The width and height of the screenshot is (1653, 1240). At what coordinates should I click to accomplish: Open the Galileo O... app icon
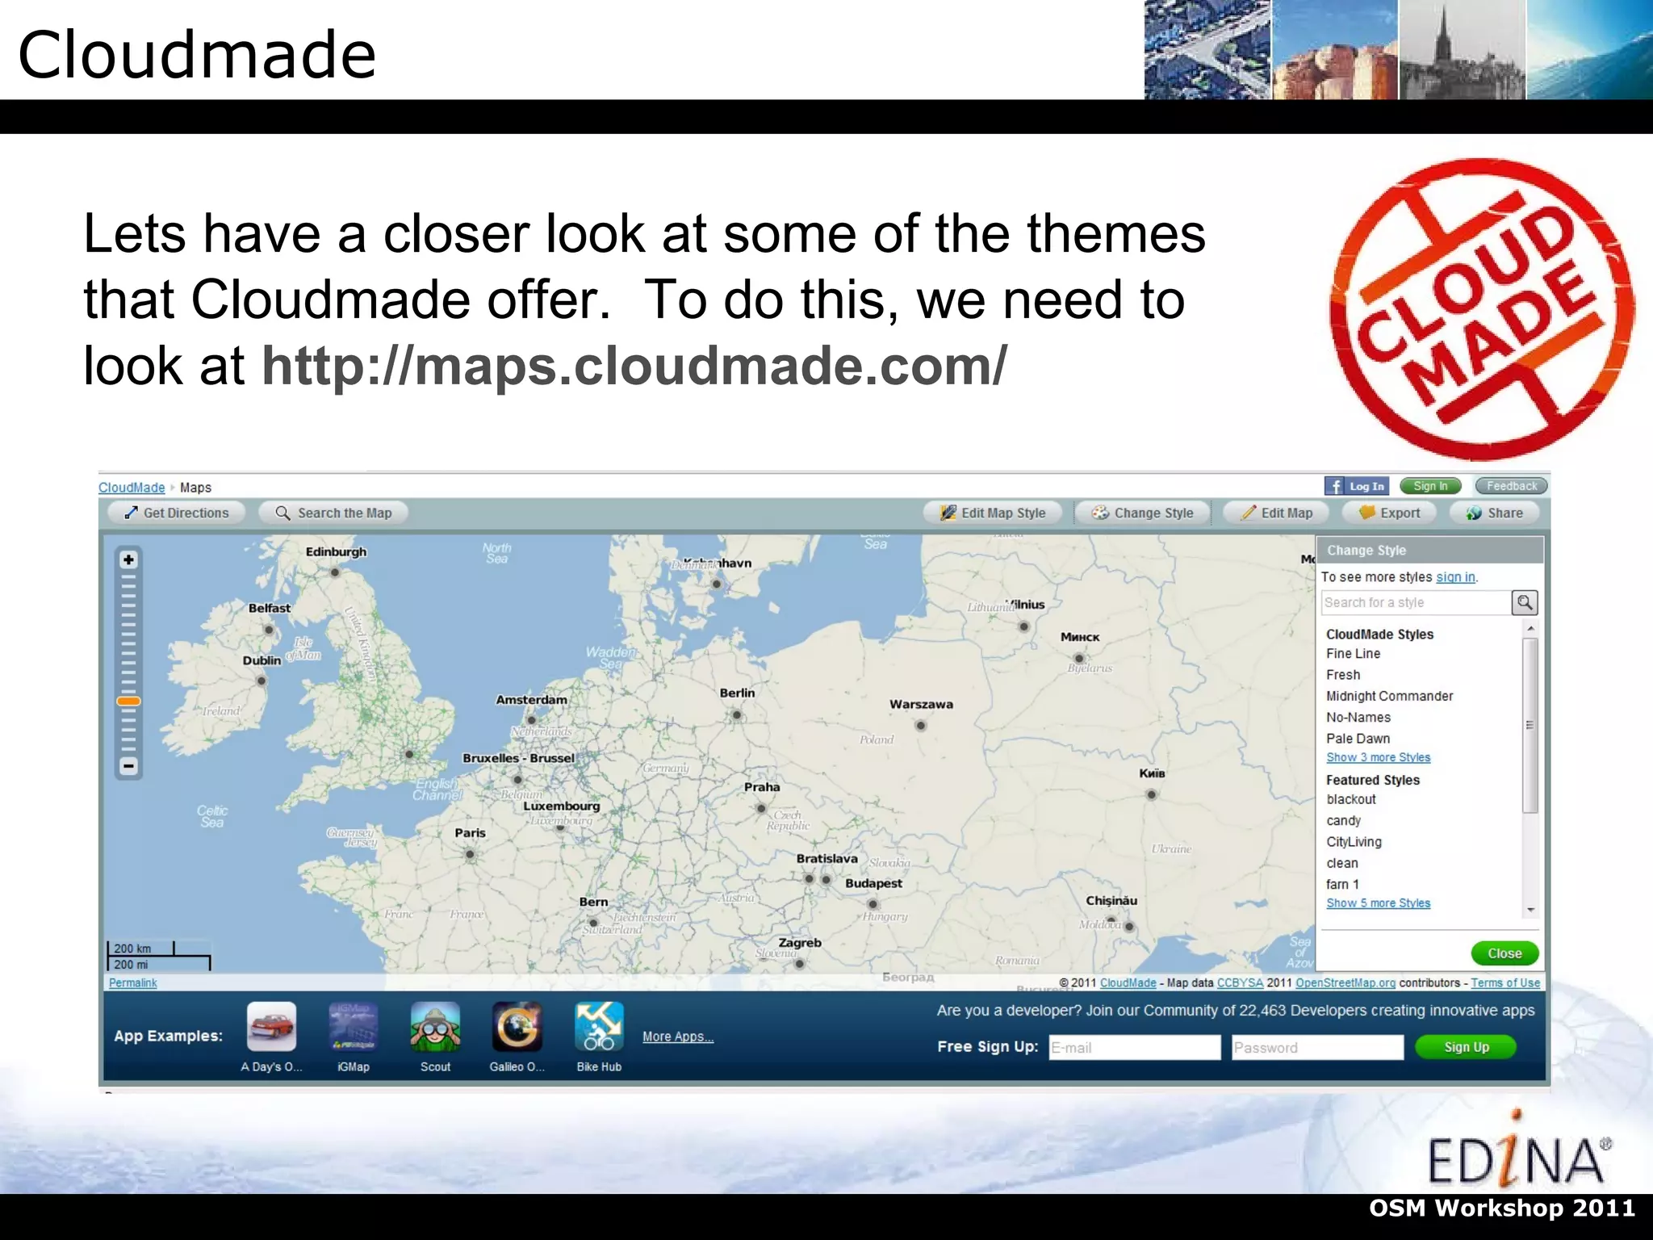(517, 1027)
